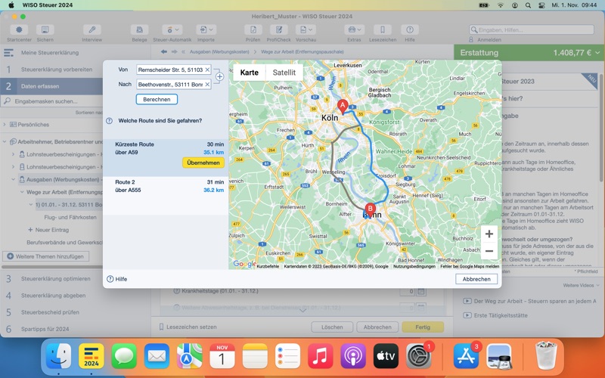Toggle the Meine Steuererklärung sidebar menu icon
Screen dimensions: 605x378
pyautogui.click(x=8, y=52)
